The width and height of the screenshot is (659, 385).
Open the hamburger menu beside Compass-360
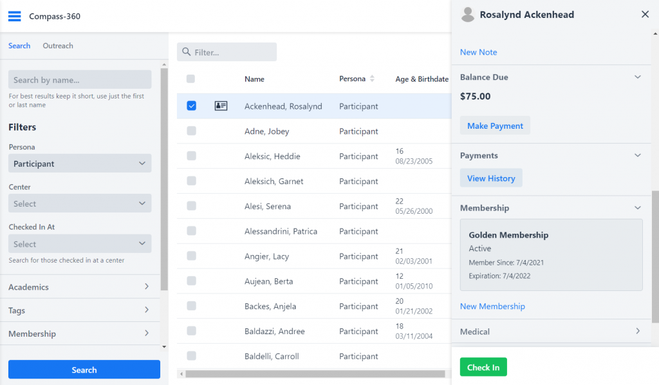click(14, 16)
